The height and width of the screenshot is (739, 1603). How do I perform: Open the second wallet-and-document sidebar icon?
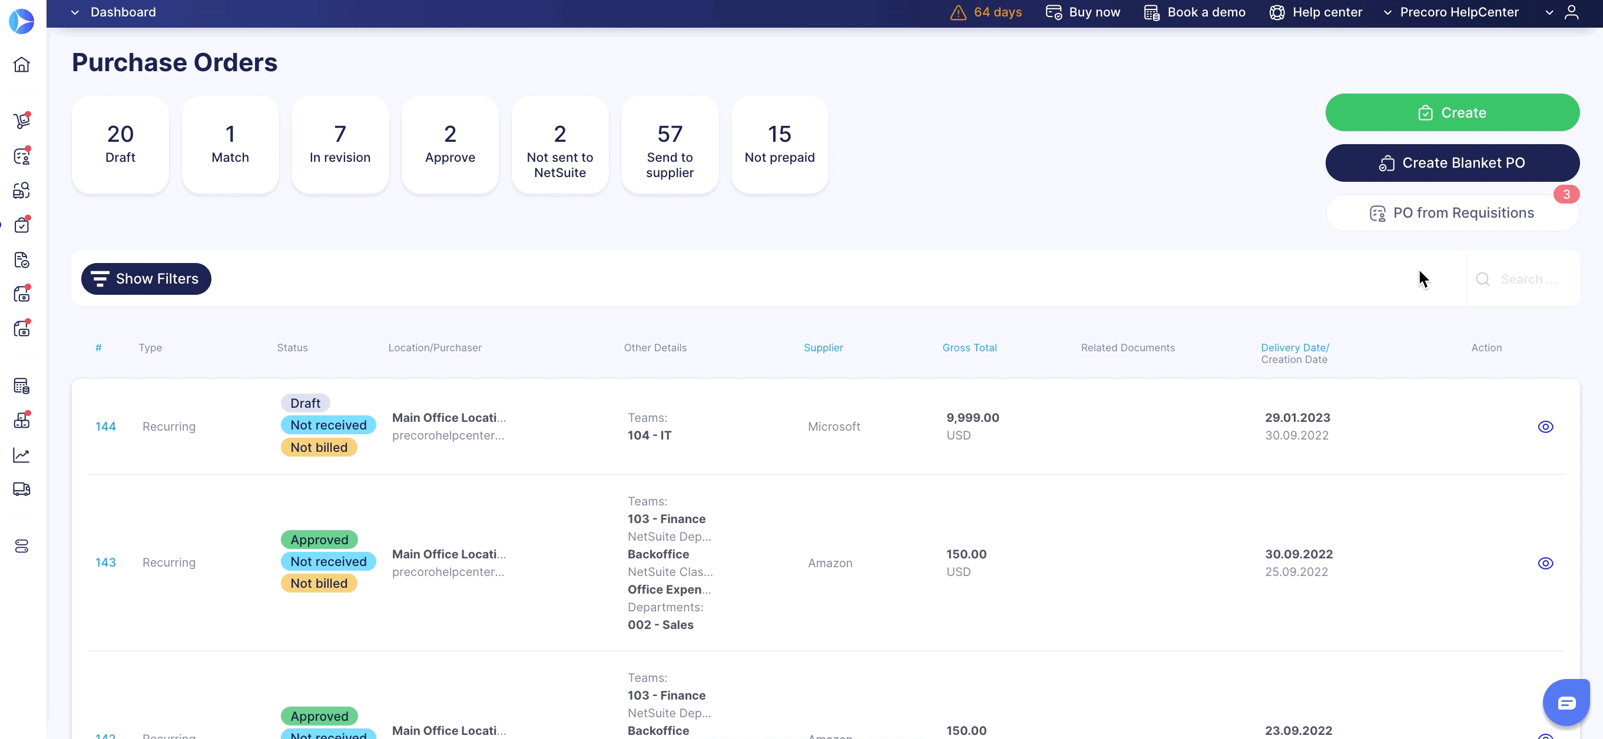[22, 329]
